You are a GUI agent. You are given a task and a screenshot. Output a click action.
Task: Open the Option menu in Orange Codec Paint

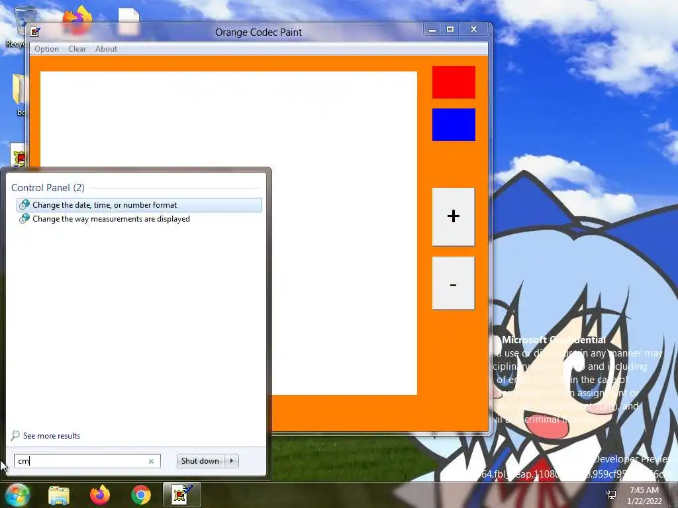47,49
